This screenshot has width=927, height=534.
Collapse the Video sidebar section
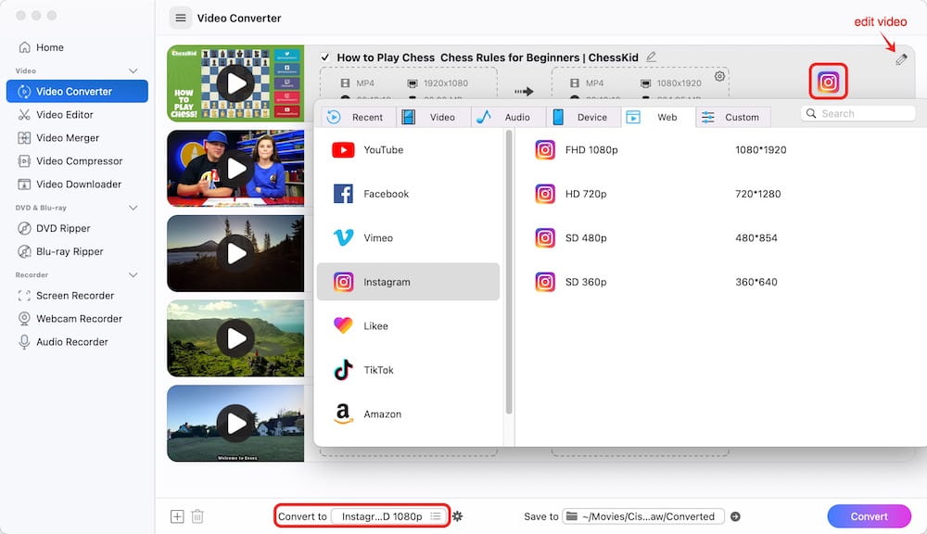coord(133,71)
